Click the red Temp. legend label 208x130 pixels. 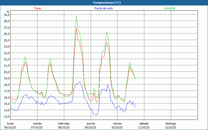[x=38, y=8]
